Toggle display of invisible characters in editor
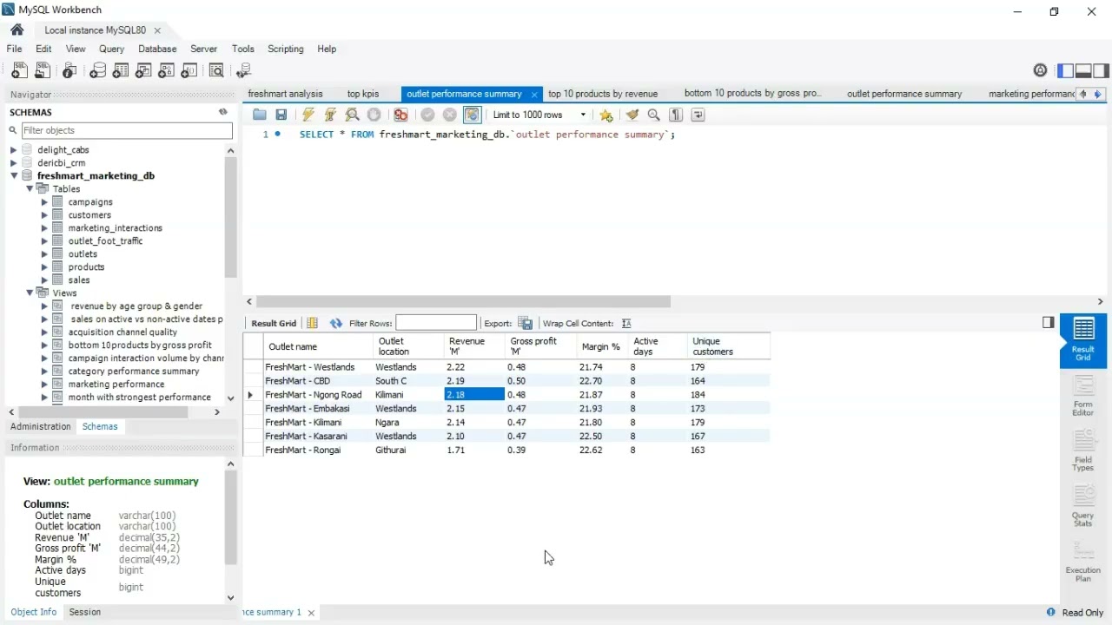1112x625 pixels. click(x=676, y=115)
